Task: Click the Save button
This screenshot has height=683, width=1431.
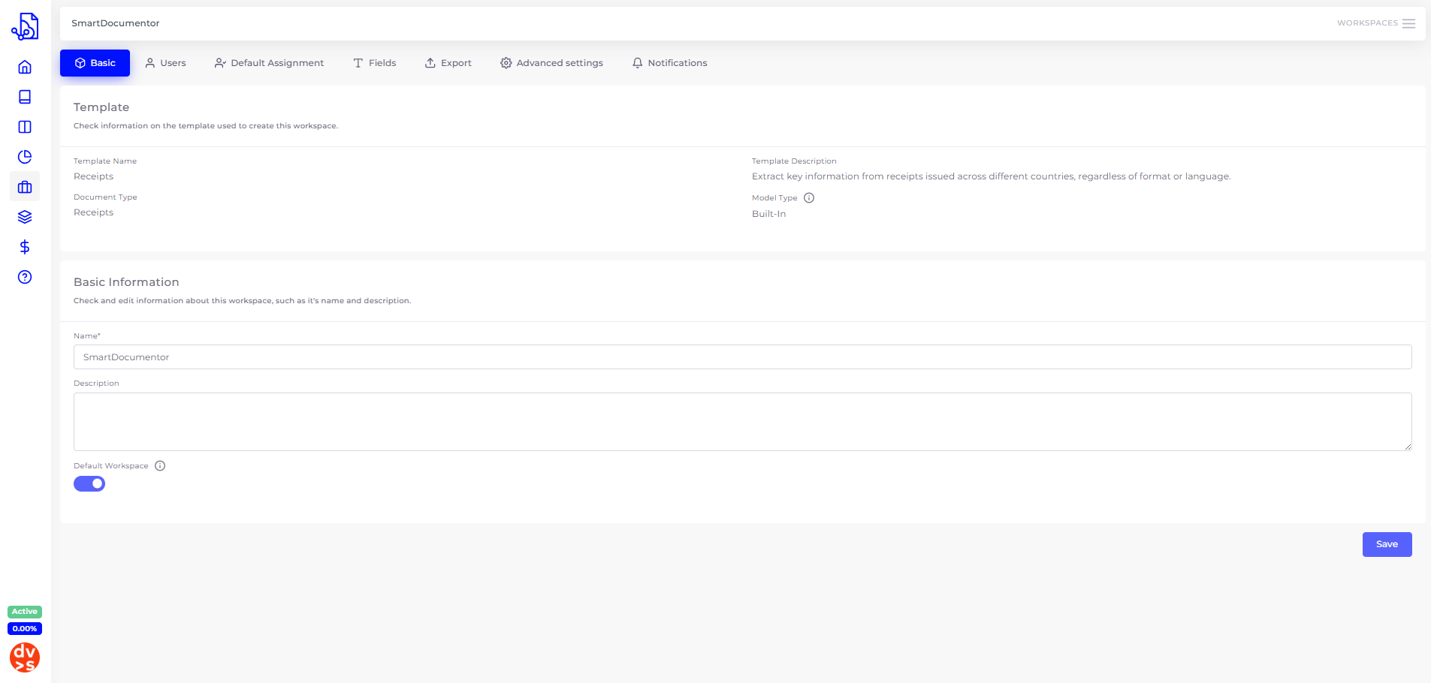Action: pyautogui.click(x=1387, y=544)
